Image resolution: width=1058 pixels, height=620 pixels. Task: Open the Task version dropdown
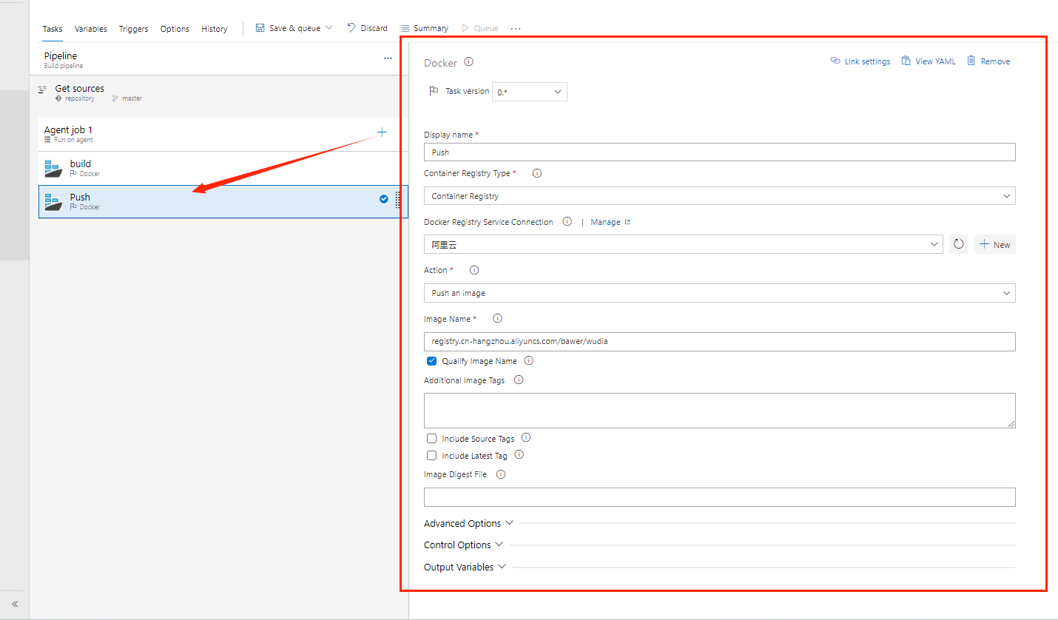[530, 92]
